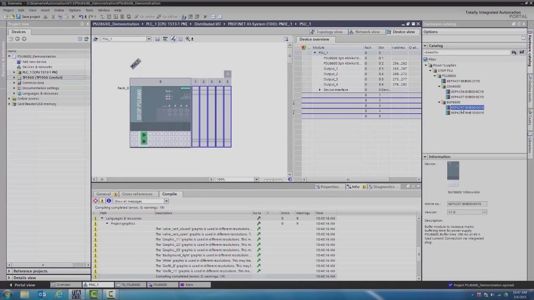Click the Internet Explorer taskbar icon
This screenshot has height=300, width=534.
59,294
